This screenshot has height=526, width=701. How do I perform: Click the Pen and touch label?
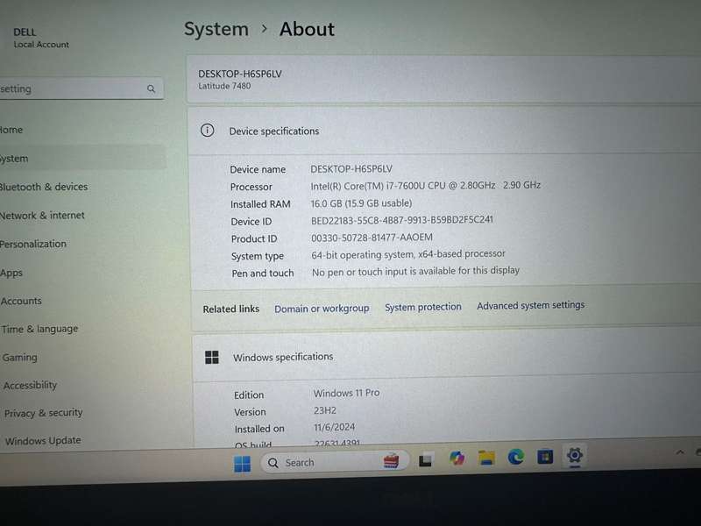tap(263, 274)
